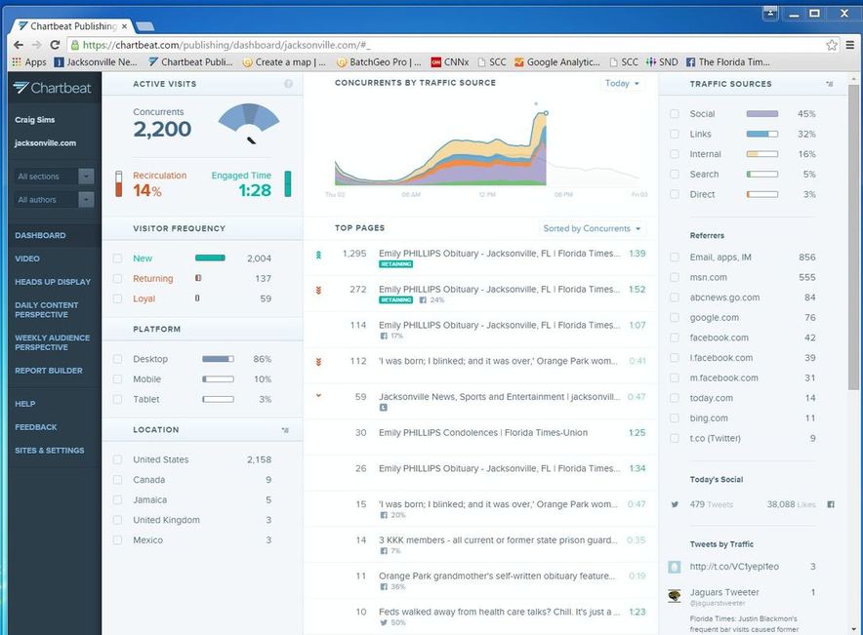The width and height of the screenshot is (863, 635).
Task: Click the browser back arrow
Action: [x=19, y=45]
